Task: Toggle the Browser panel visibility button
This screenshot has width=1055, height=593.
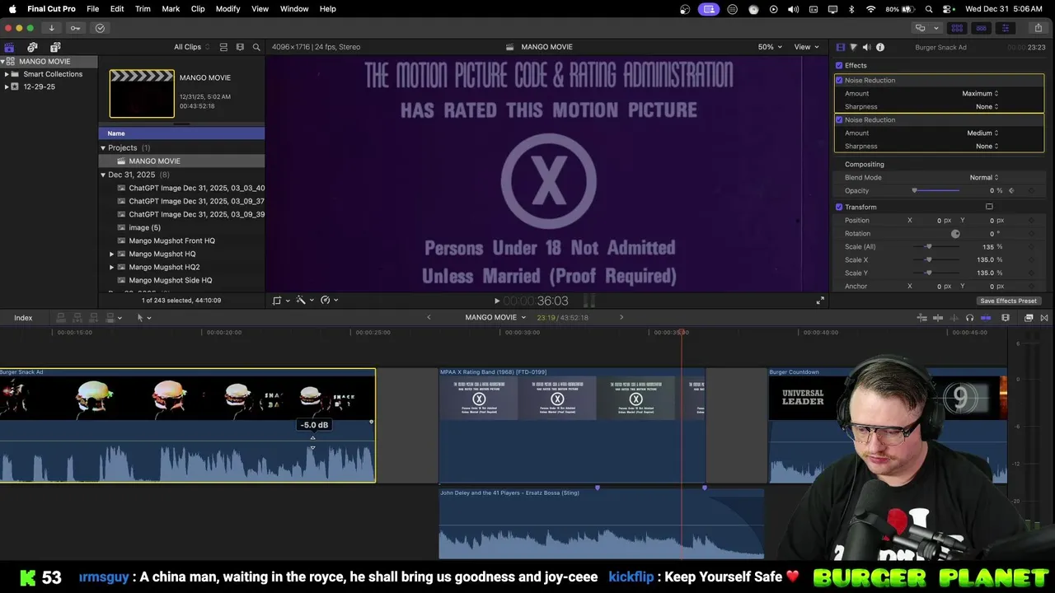Action: click(x=957, y=28)
